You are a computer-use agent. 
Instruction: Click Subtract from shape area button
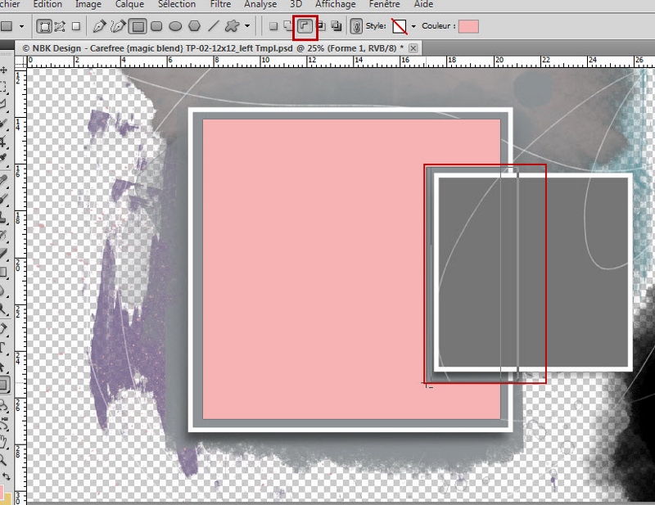305,26
